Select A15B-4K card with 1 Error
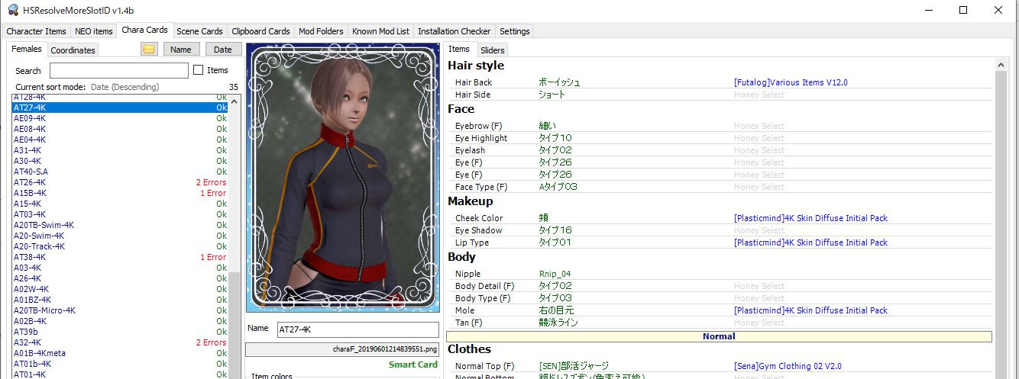Screen dimensions: 1019x379 point(121,193)
